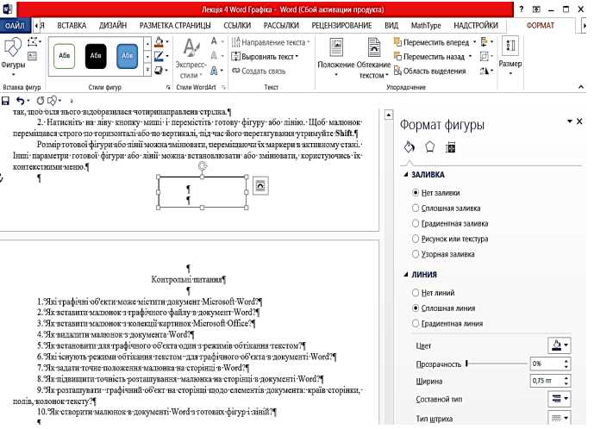Viewport: 594px width, 429px height.
Task: Select the Нет линий radio option
Action: (x=416, y=293)
